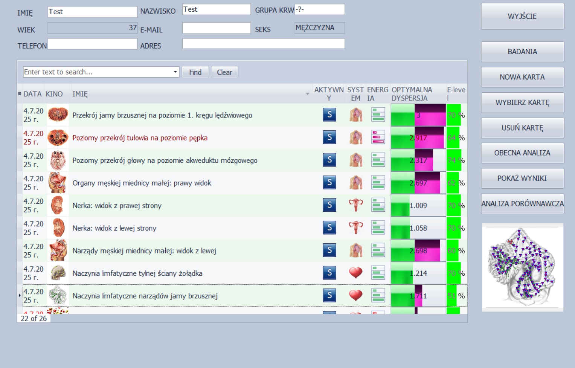This screenshot has width=575, height=368.
Task: Click the heart system icon for Naczynia limfatyczne tylnej ściany żołądka
Action: 355,273
